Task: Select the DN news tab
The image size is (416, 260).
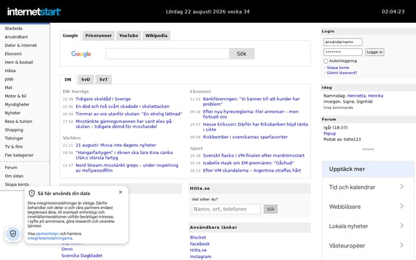Action: [x=68, y=79]
